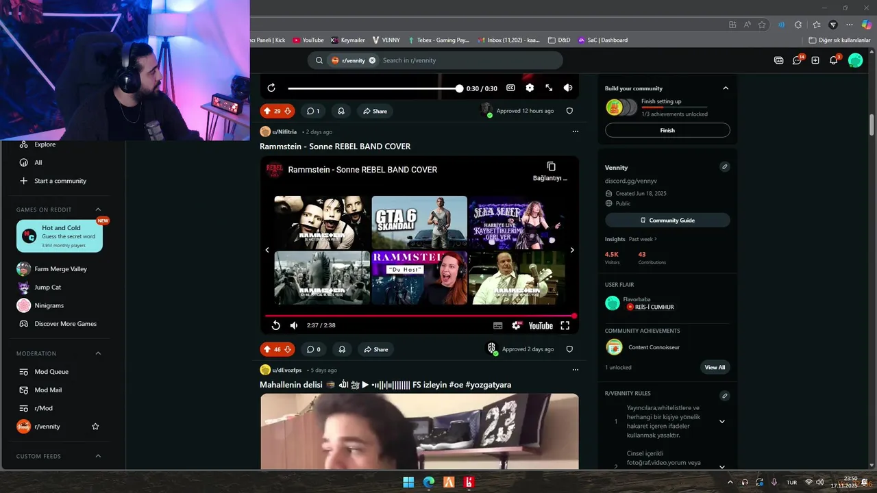Screen dimensions: 877x493
Task: Edit Vennity community details with pencil icon
Action: point(725,166)
